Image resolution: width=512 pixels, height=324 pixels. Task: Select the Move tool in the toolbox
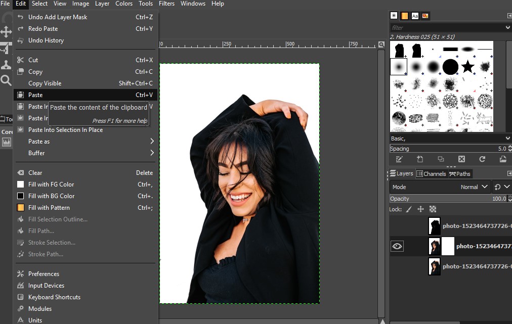(6, 32)
